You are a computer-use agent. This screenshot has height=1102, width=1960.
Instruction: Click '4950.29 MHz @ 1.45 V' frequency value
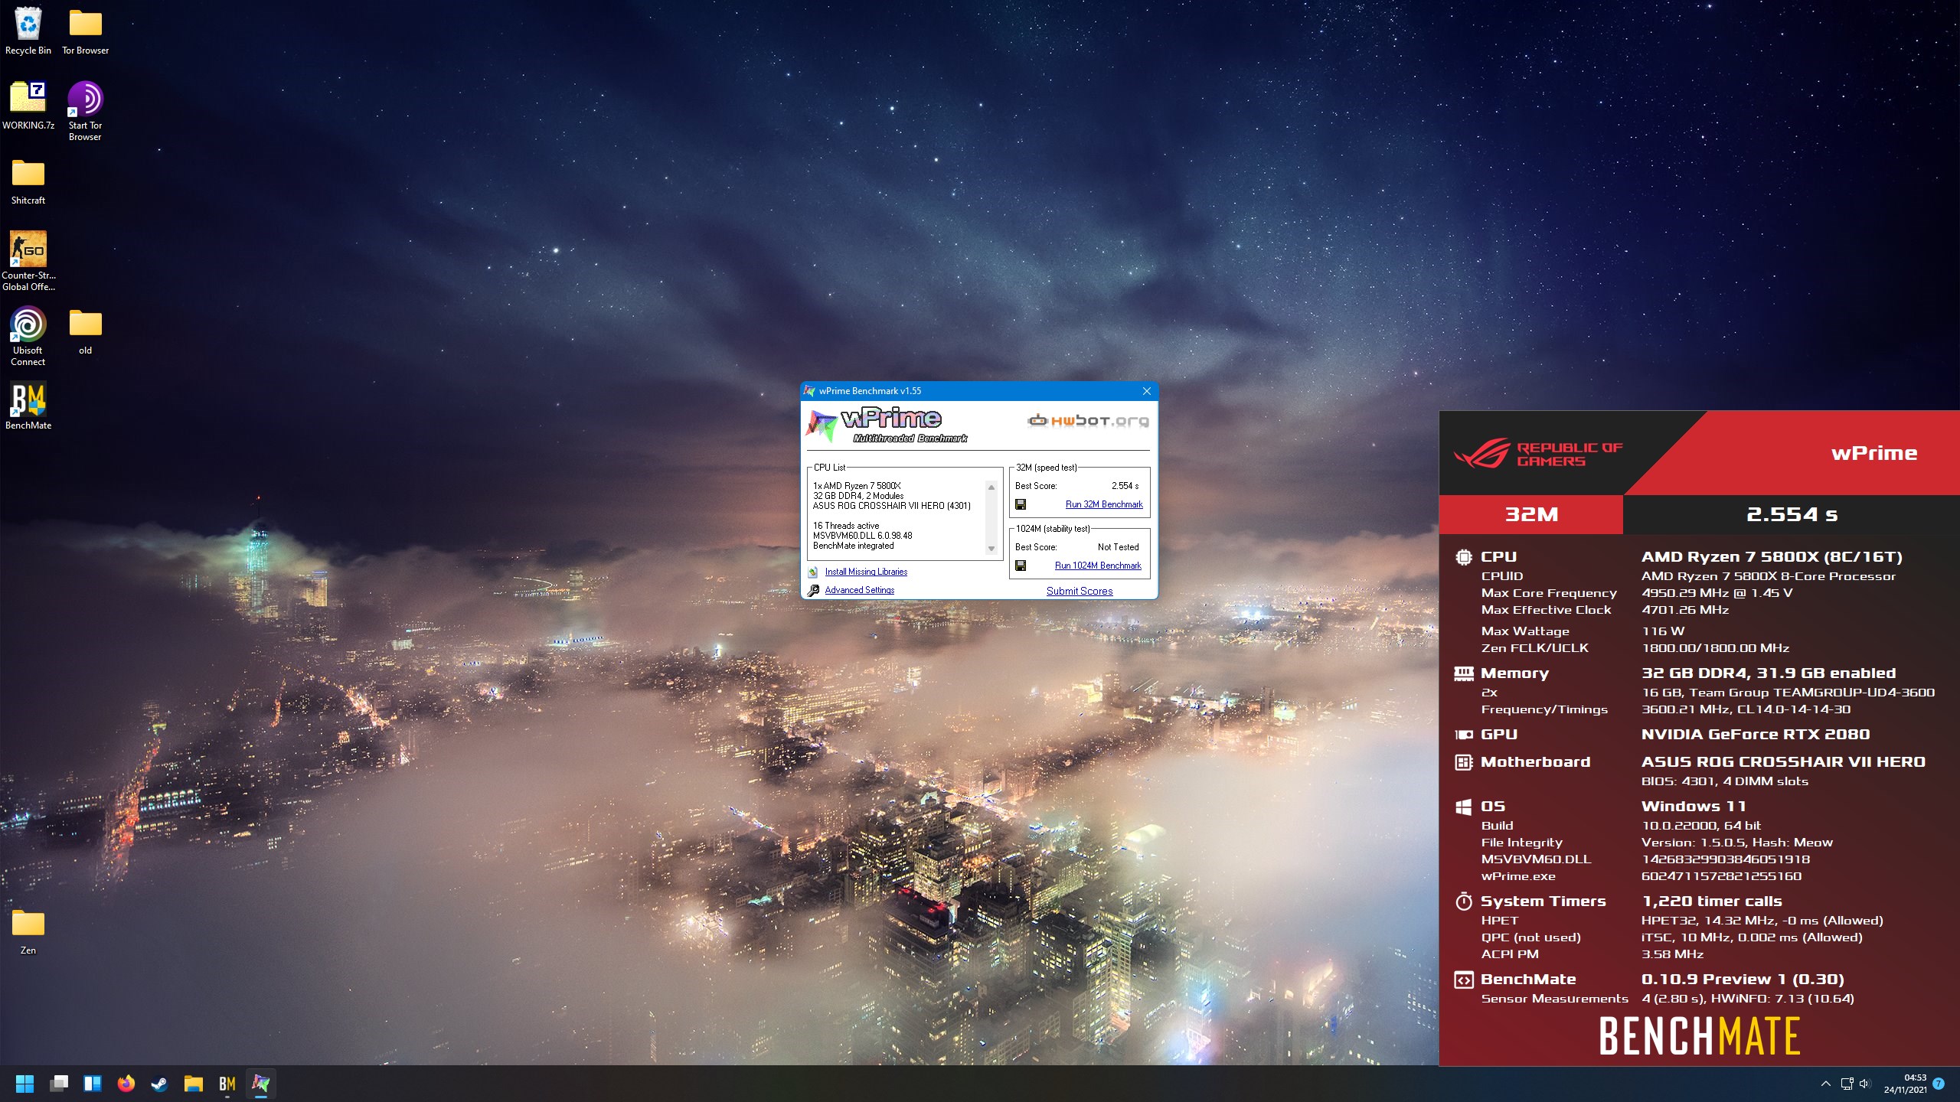coord(1717,593)
